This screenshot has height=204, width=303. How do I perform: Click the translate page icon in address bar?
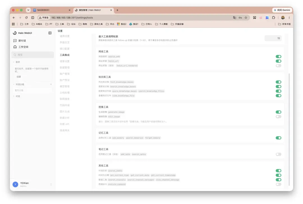coord(234,18)
